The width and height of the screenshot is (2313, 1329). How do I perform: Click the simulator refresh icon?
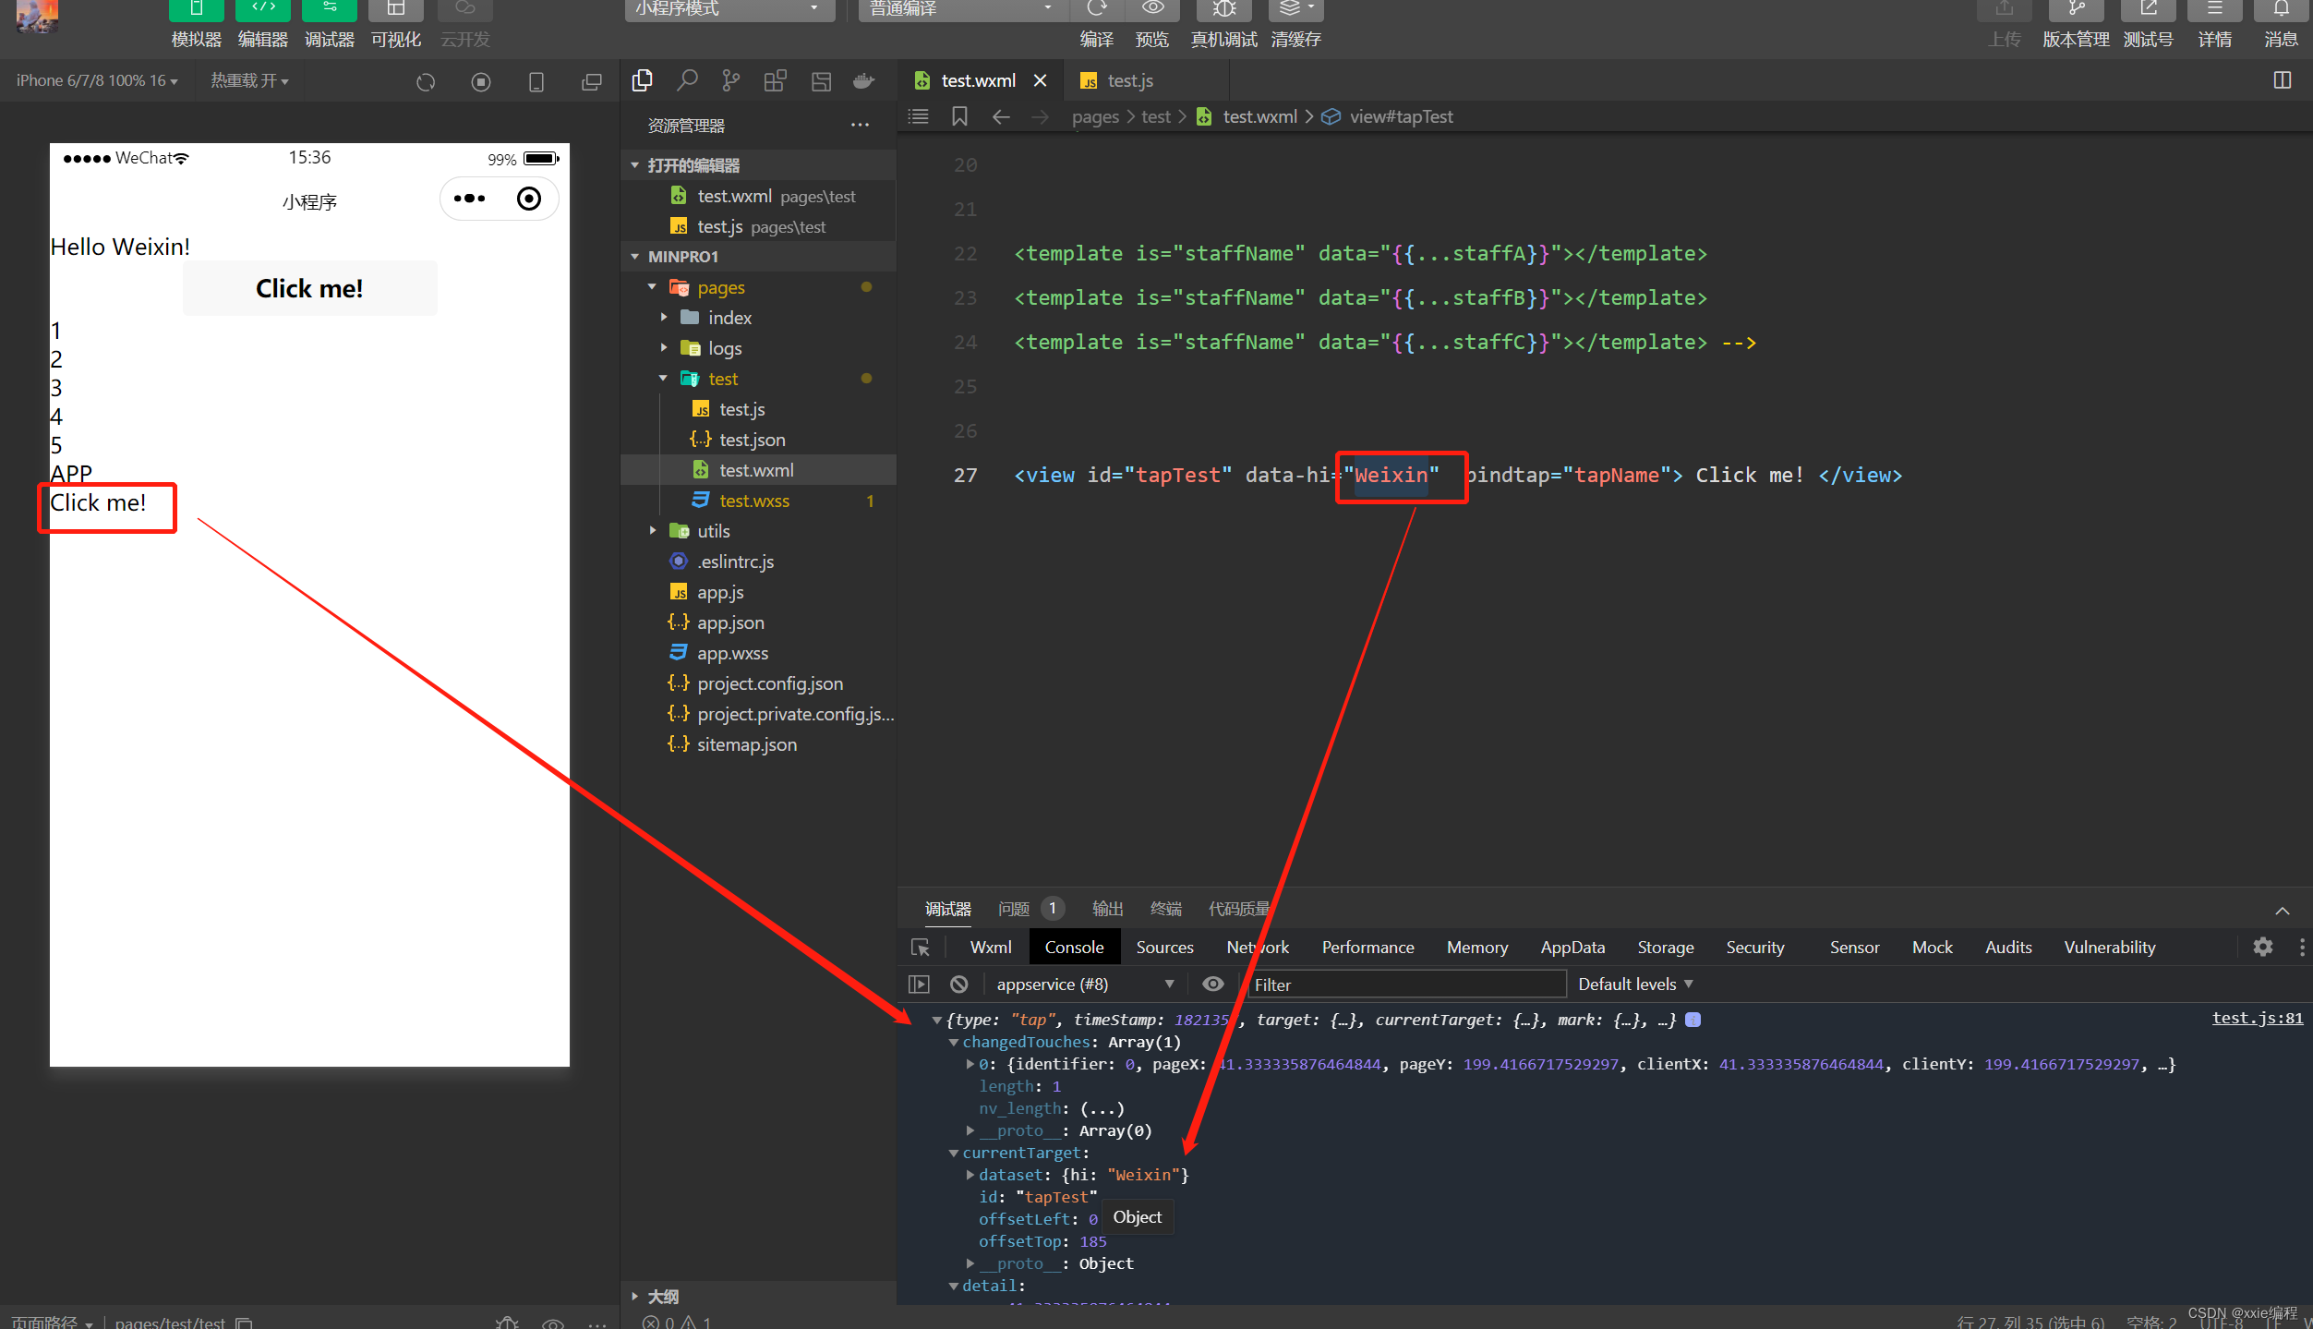426,82
